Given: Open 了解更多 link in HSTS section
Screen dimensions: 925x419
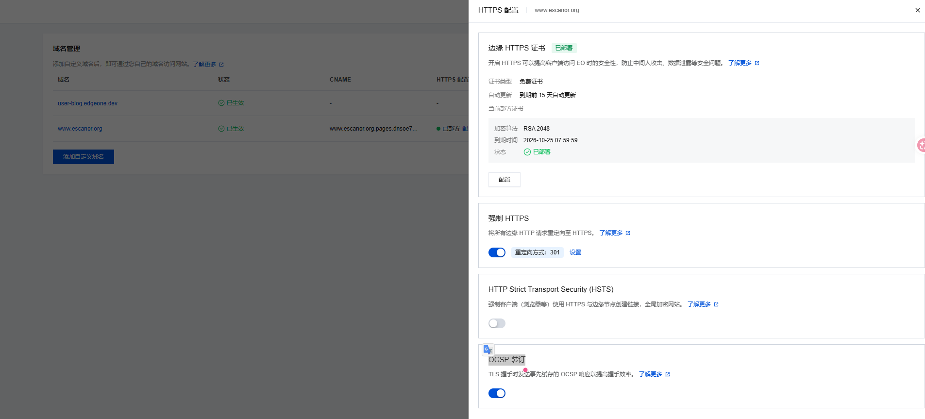Looking at the screenshot, I should 699,304.
